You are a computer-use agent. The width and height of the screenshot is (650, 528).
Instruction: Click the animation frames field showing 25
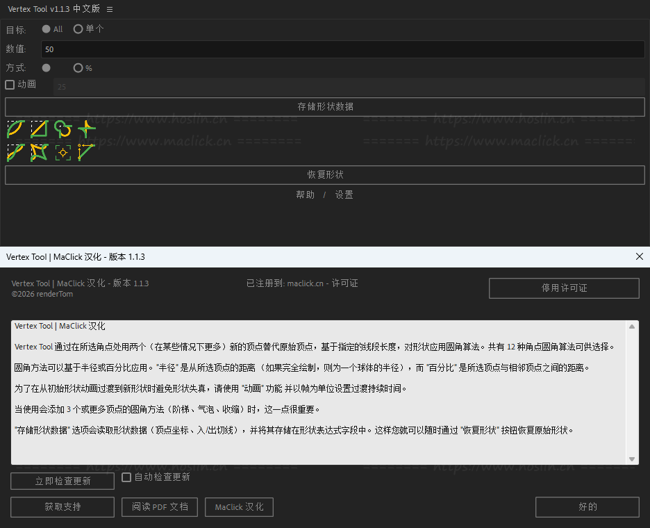click(x=349, y=87)
